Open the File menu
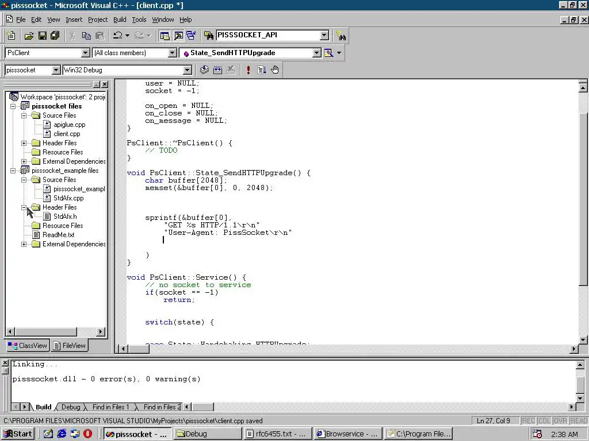The height and width of the screenshot is (441, 589). (21, 20)
